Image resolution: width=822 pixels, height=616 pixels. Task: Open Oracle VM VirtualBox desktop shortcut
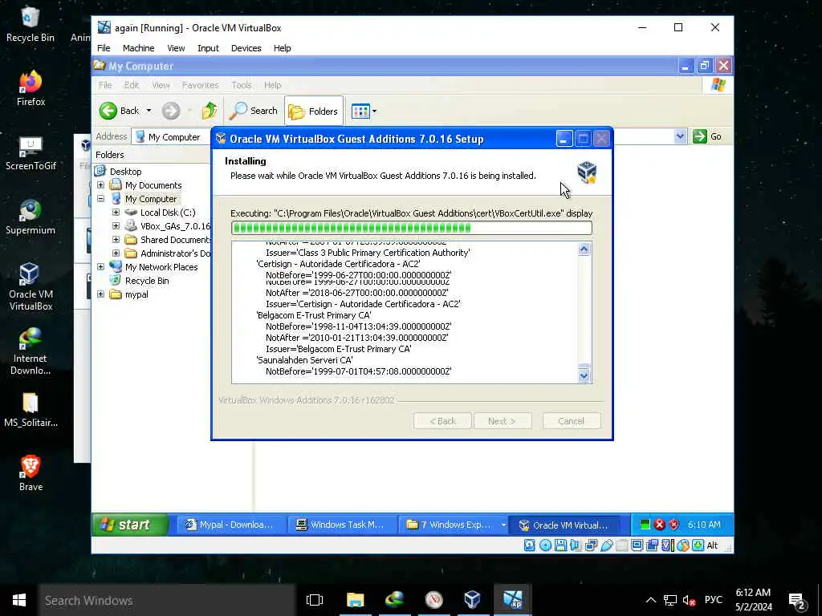[x=31, y=287]
